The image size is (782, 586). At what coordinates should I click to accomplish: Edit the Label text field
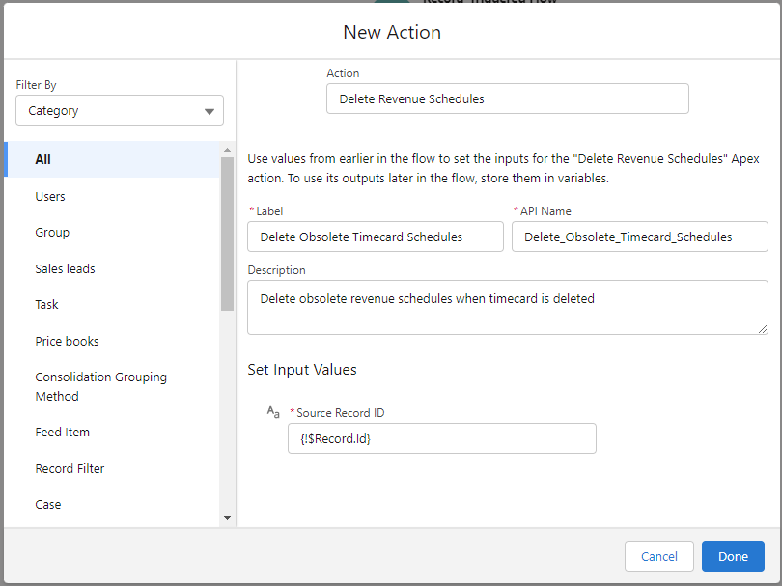coord(375,237)
